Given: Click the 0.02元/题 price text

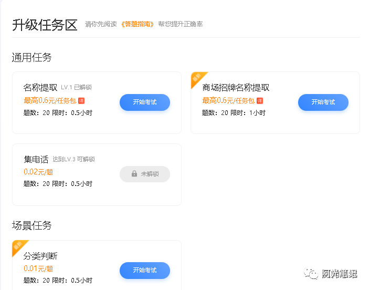Looking at the screenshot, I should (38, 172).
